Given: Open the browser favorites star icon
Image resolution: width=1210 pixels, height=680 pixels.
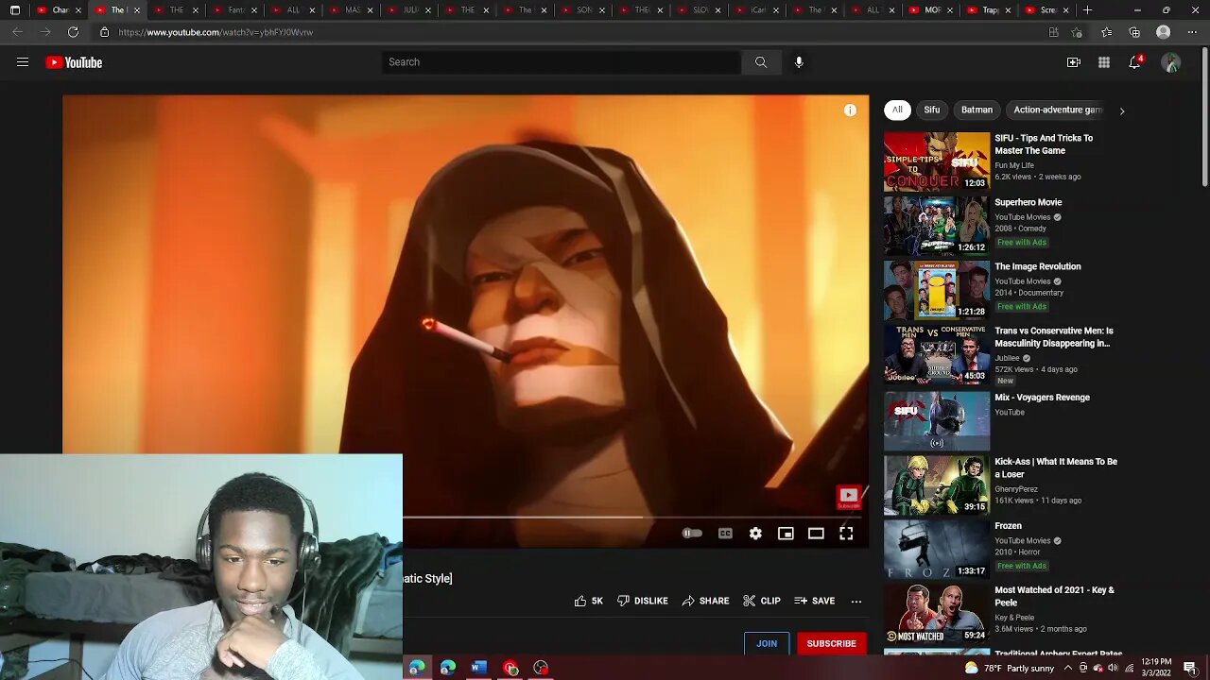Looking at the screenshot, I should [x=1106, y=32].
